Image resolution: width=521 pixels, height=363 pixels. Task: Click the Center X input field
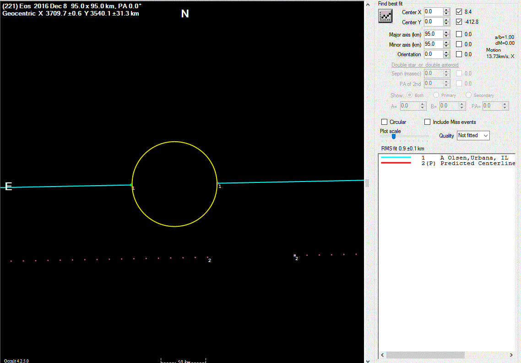click(434, 11)
